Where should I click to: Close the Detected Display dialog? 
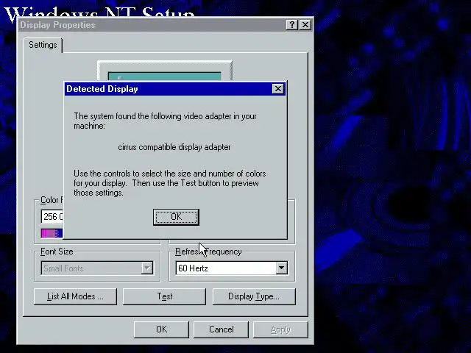click(x=278, y=89)
